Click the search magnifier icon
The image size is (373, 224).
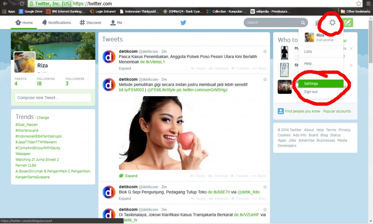pyautogui.click(x=303, y=23)
